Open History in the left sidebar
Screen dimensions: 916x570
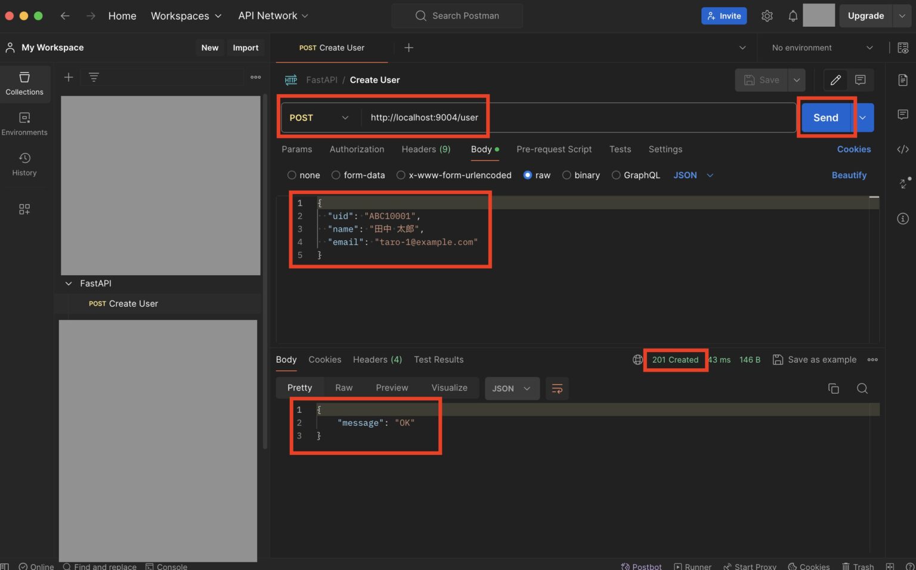pyautogui.click(x=24, y=164)
